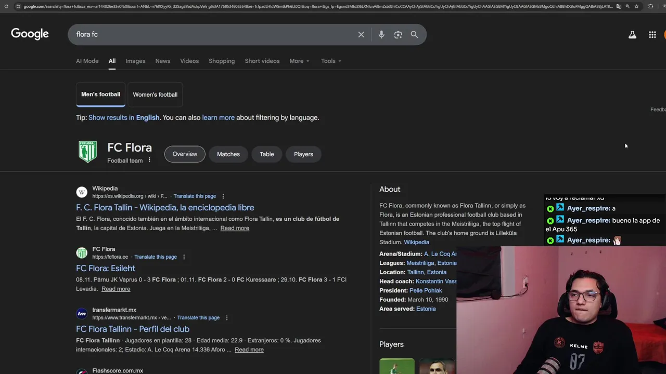666x374 pixels.
Task: View site information icon left of URL
Action: [18, 6]
